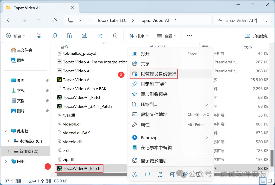Select 固定到"开始" in context menu

pyautogui.click(x=171, y=84)
